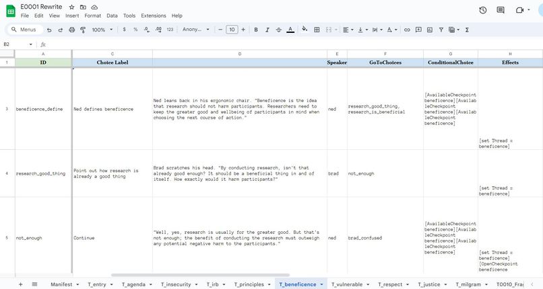
Task: Move document using the folder icon
Action: tap(83, 7)
